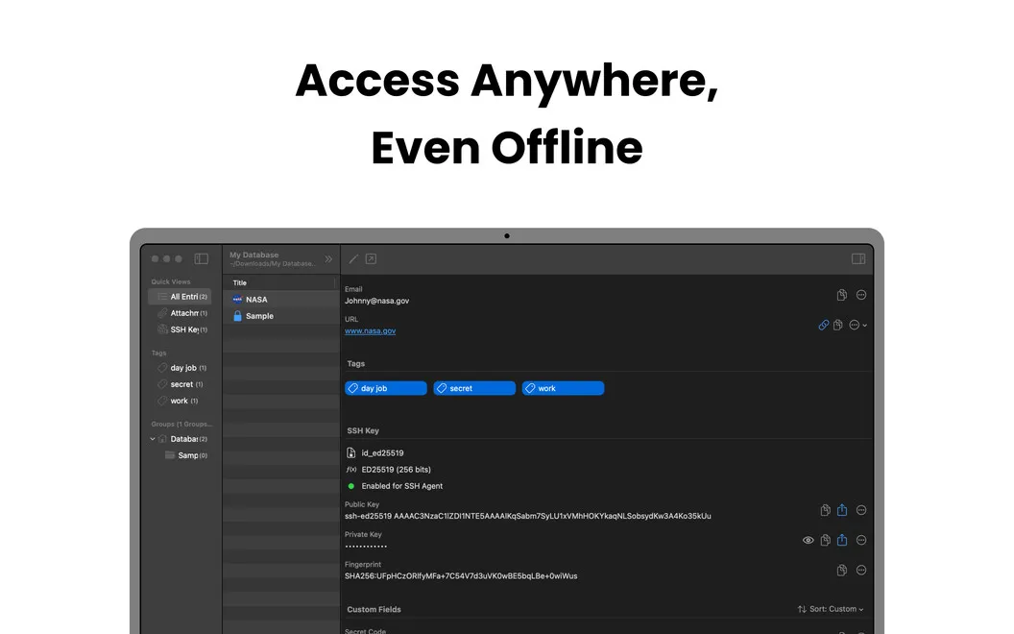Select Attachments quick view
The height and width of the screenshot is (634, 1014).
pos(180,313)
